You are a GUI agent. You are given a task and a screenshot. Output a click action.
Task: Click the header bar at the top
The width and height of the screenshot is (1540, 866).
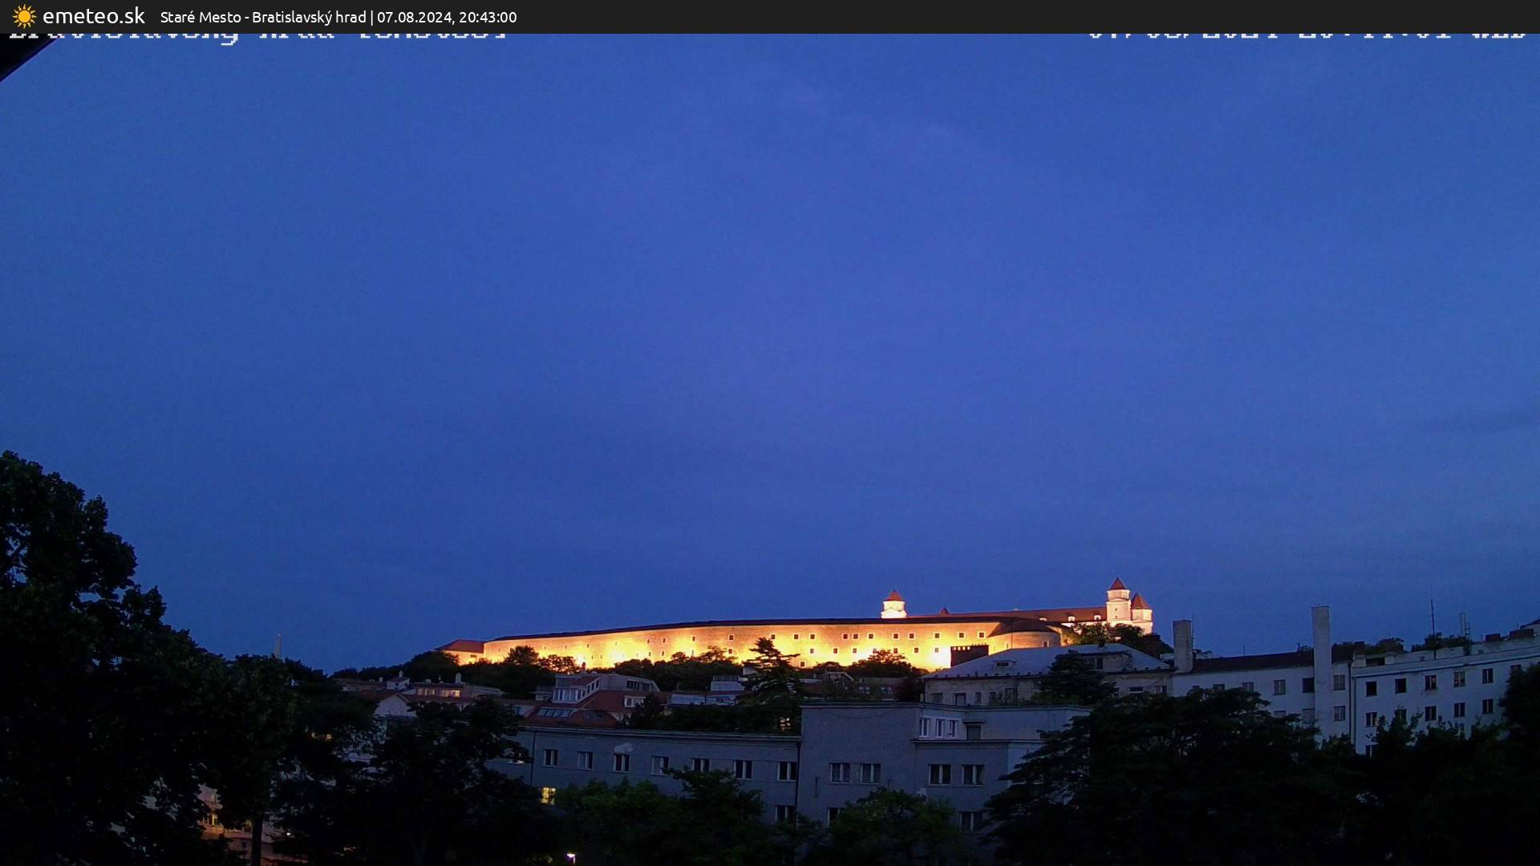click(770, 17)
